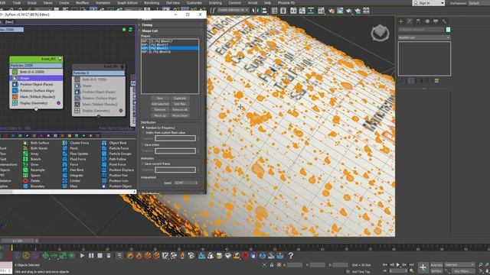Open the Tools menu
Viewport: 490px width, 275px height.
17,3
